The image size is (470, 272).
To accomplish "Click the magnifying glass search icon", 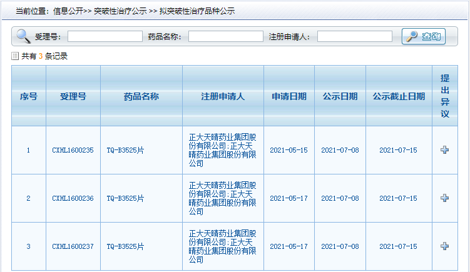I will pos(23,36).
